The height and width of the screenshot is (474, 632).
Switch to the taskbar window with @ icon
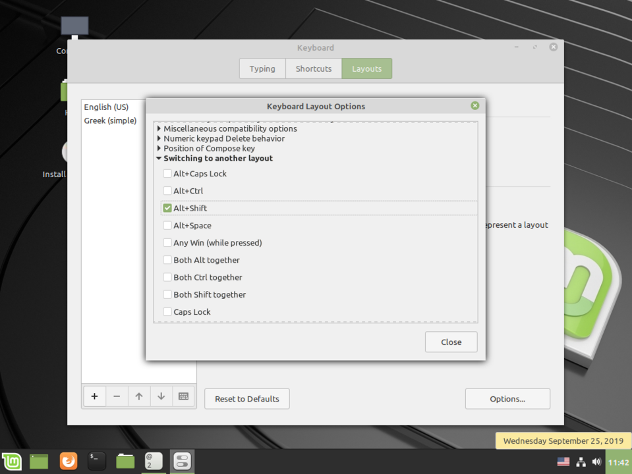154,461
